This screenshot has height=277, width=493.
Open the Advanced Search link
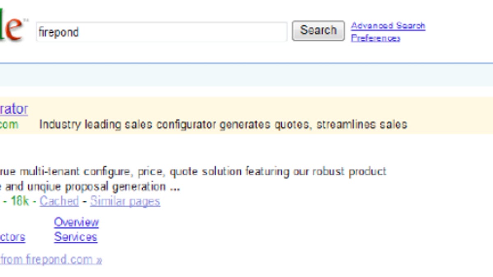(x=388, y=26)
